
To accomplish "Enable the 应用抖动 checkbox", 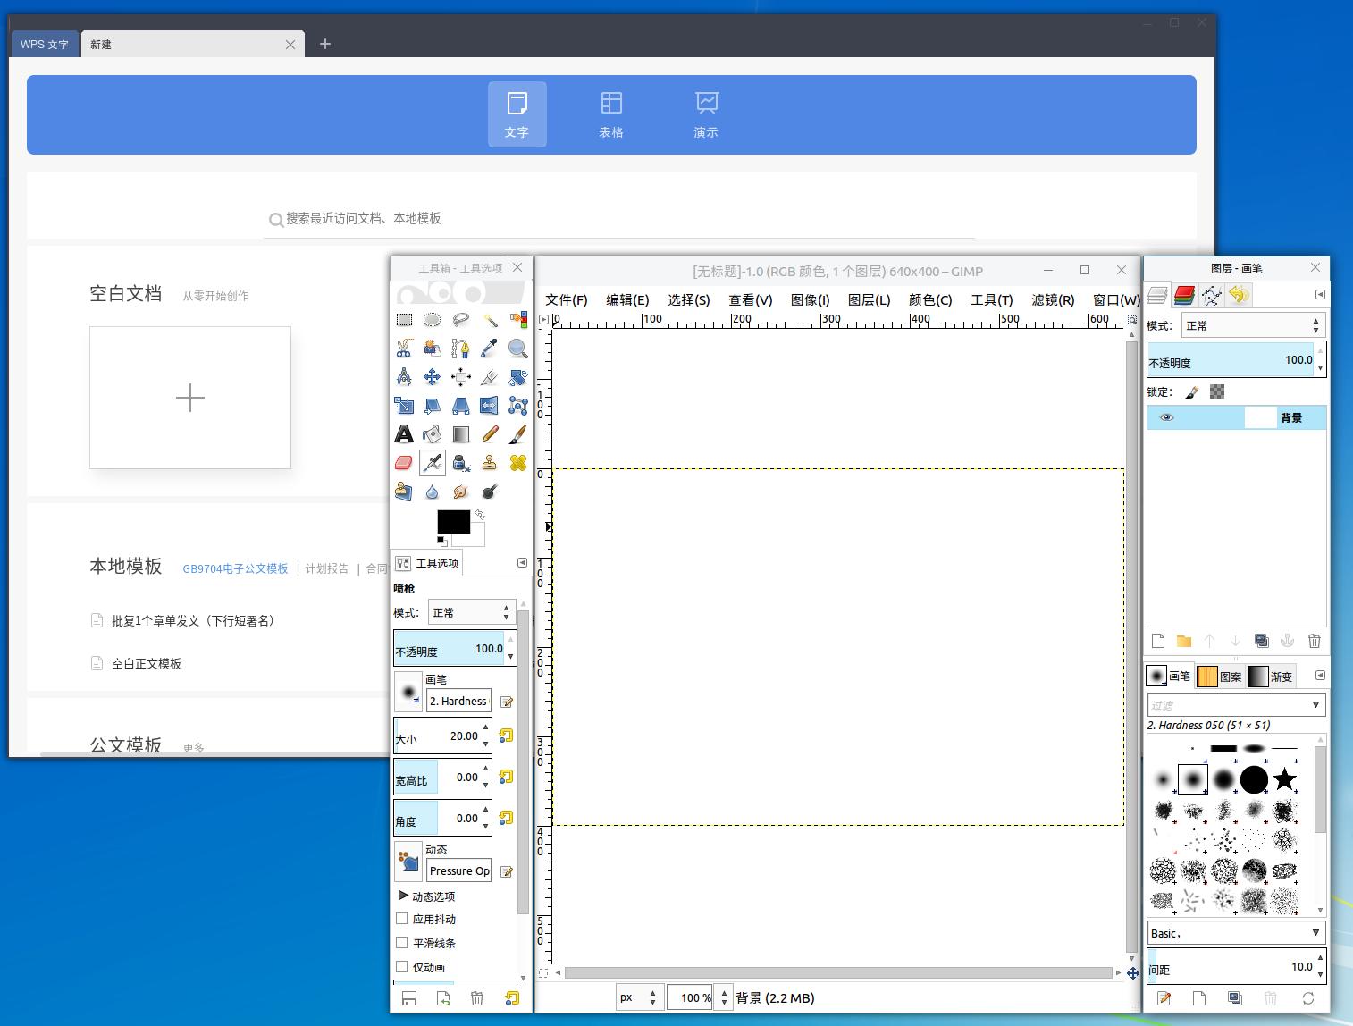I will tap(402, 919).
